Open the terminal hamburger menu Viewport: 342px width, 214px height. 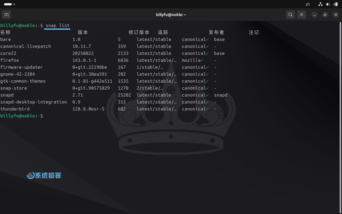coord(302,15)
